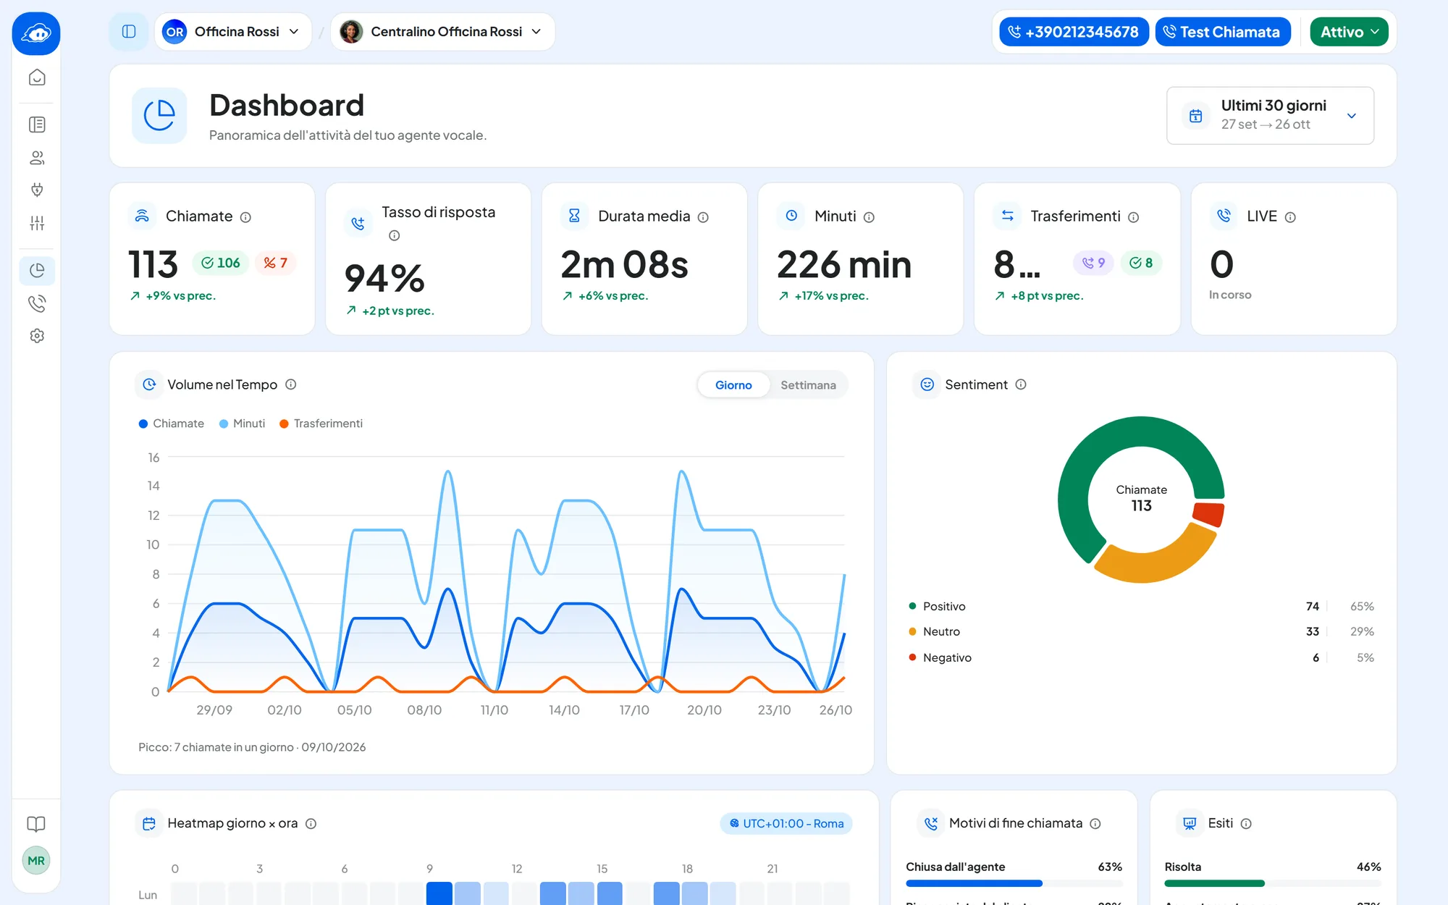Open the home icon in sidebar
Viewport: 1448px width, 905px height.
click(x=37, y=77)
